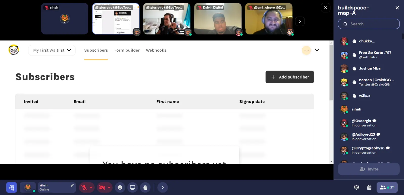Click the Add subscriber button
This screenshot has height=195, width=404.
[290, 77]
